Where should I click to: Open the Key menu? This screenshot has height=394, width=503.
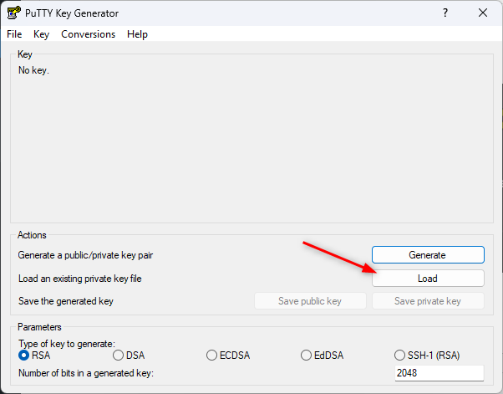42,34
